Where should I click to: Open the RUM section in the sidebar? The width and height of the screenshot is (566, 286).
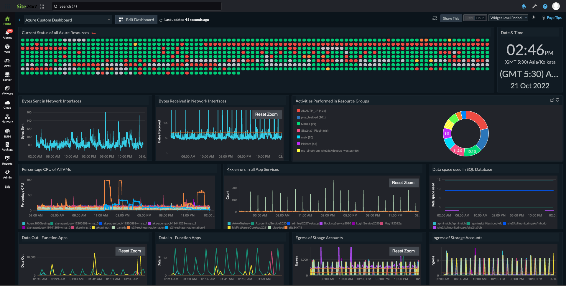pos(7,133)
